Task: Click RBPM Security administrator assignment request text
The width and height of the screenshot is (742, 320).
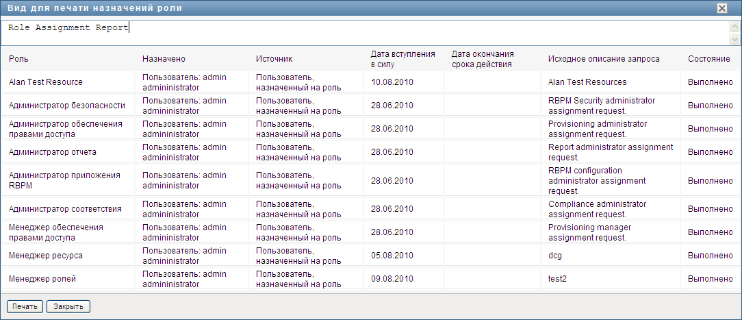Action: point(602,105)
